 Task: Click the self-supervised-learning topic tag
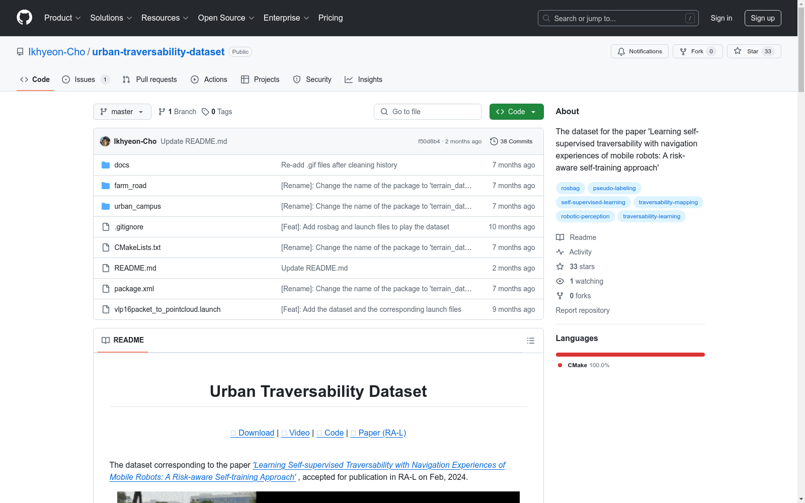593,202
